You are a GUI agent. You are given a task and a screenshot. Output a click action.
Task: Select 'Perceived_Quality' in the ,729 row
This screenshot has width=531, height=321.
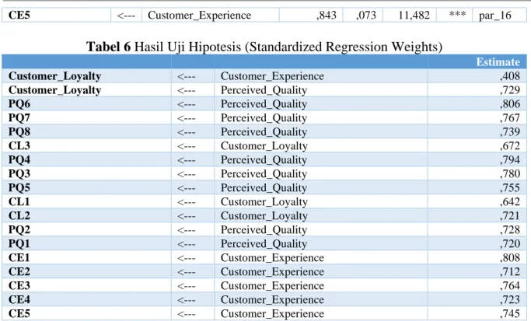[264, 90]
